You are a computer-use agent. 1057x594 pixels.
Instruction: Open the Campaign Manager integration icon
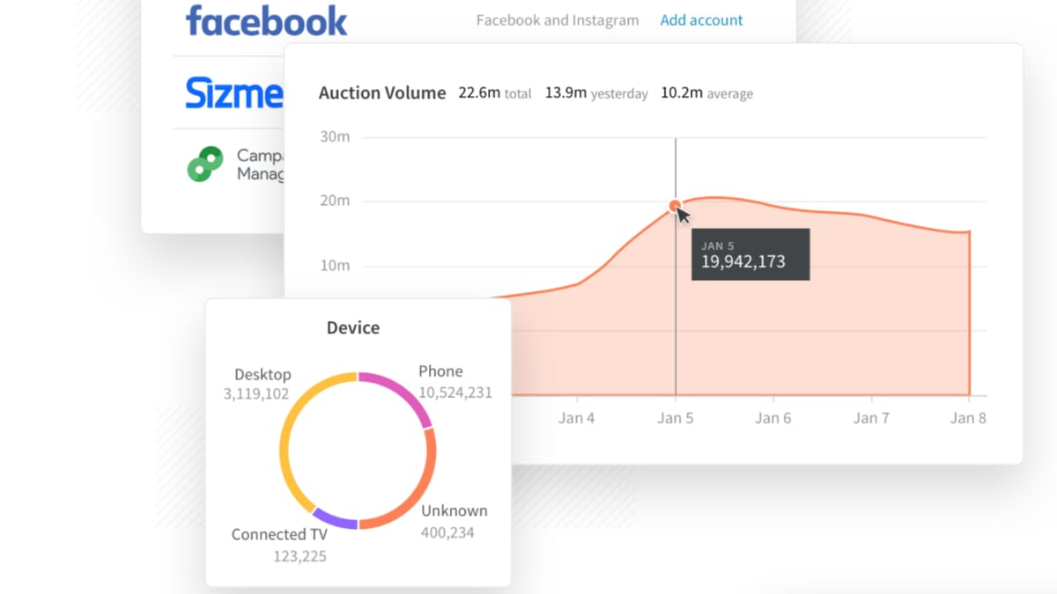click(205, 164)
